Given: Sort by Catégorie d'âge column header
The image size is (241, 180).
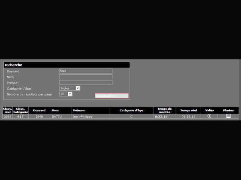Looking at the screenshot, I should click(131, 110).
